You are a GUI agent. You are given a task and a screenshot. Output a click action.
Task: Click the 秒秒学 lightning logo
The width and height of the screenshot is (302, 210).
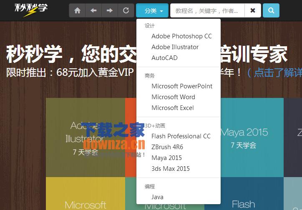31,10
